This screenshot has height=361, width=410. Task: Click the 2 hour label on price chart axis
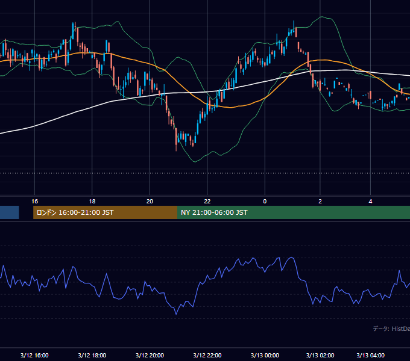pyautogui.click(x=320, y=202)
